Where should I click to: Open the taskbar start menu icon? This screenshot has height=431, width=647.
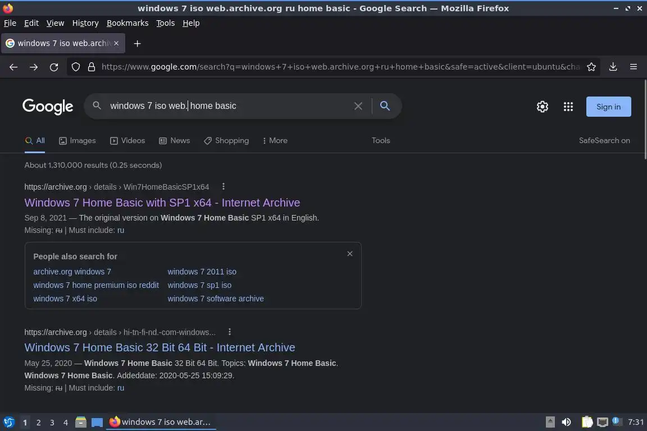pyautogui.click(x=8, y=422)
